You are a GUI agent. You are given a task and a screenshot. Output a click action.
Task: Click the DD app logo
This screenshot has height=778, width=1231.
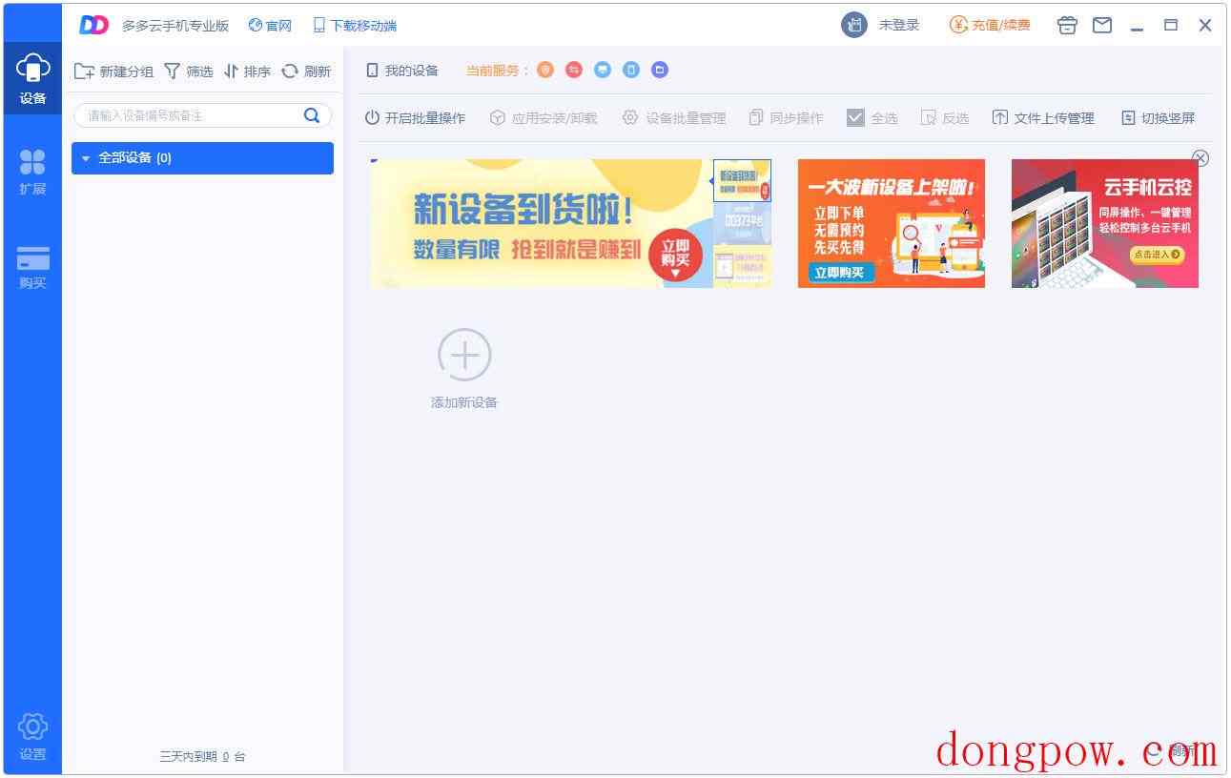click(x=93, y=26)
